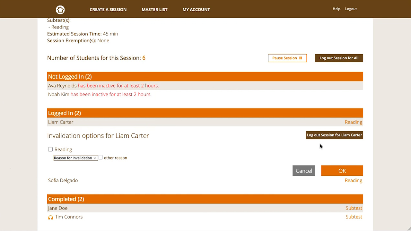
Task: Open Tim Connors' Subtest link
Action: 354,217
